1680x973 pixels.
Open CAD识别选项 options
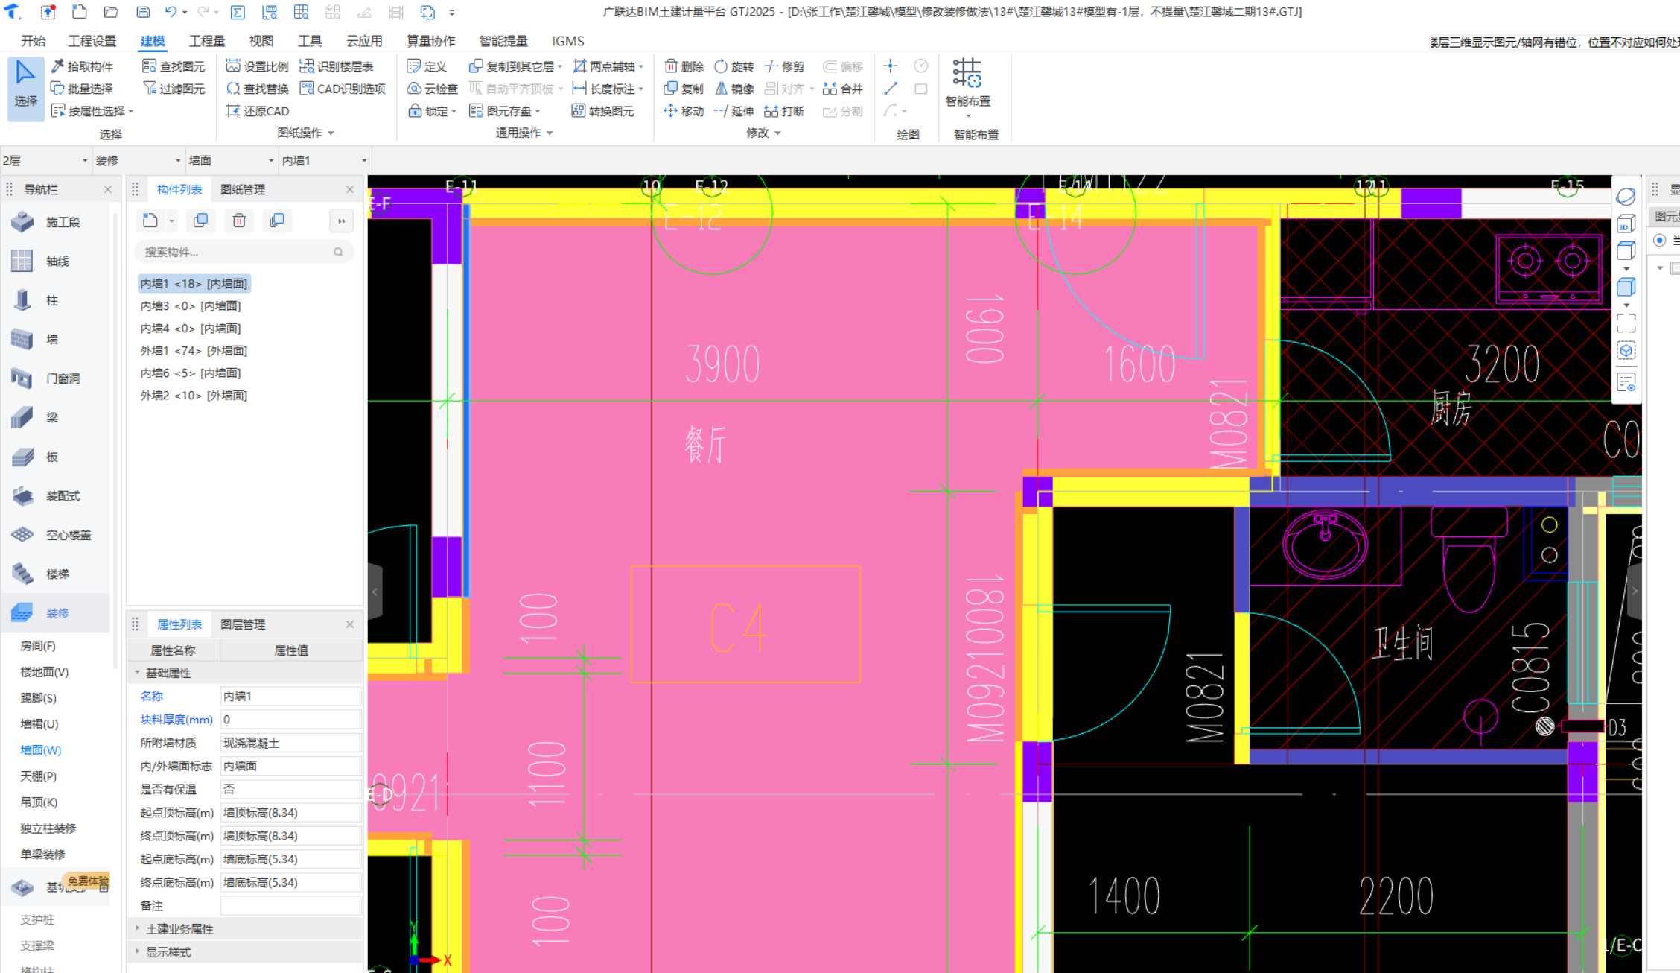(x=343, y=89)
